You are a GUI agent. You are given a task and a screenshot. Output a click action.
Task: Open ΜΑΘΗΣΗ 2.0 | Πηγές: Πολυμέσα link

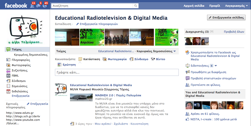point(118,96)
